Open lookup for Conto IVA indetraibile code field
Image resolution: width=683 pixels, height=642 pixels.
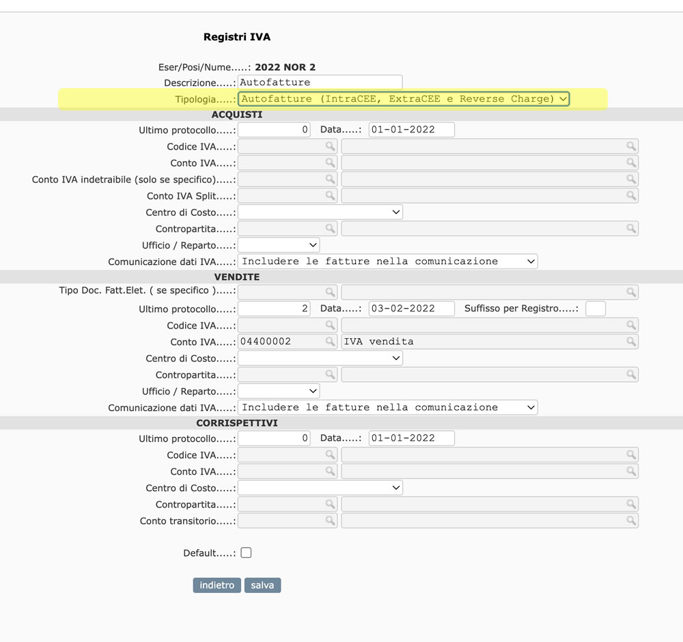coord(330,179)
